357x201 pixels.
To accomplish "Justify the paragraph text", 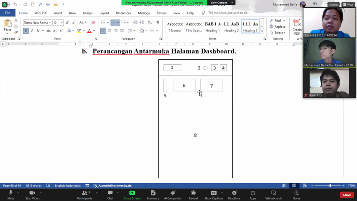I will pos(122,30).
